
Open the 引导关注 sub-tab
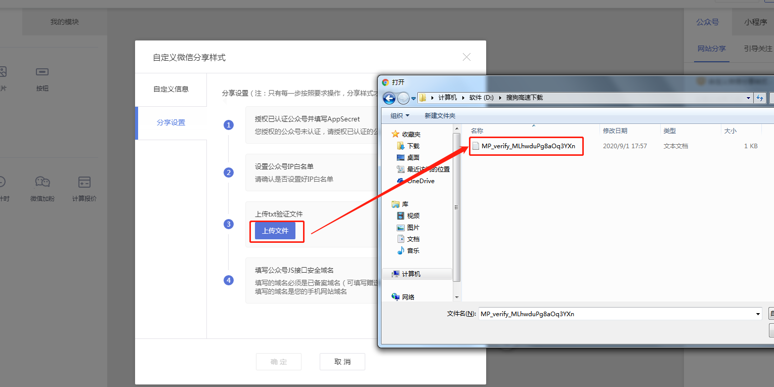[758, 49]
